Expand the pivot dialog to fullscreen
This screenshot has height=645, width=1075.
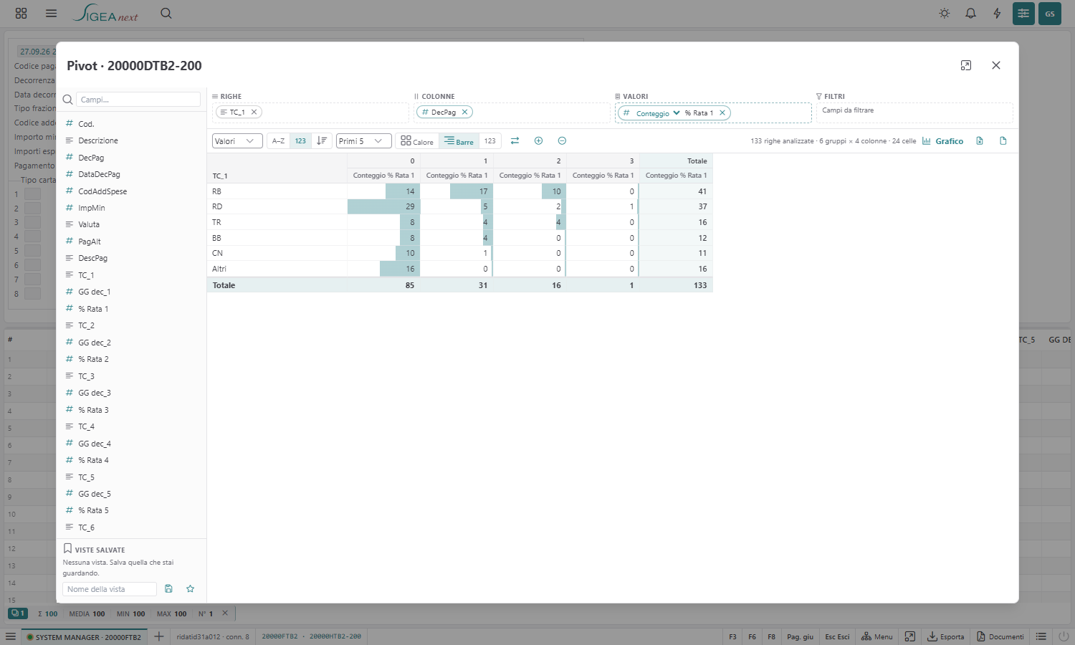pyautogui.click(x=966, y=65)
